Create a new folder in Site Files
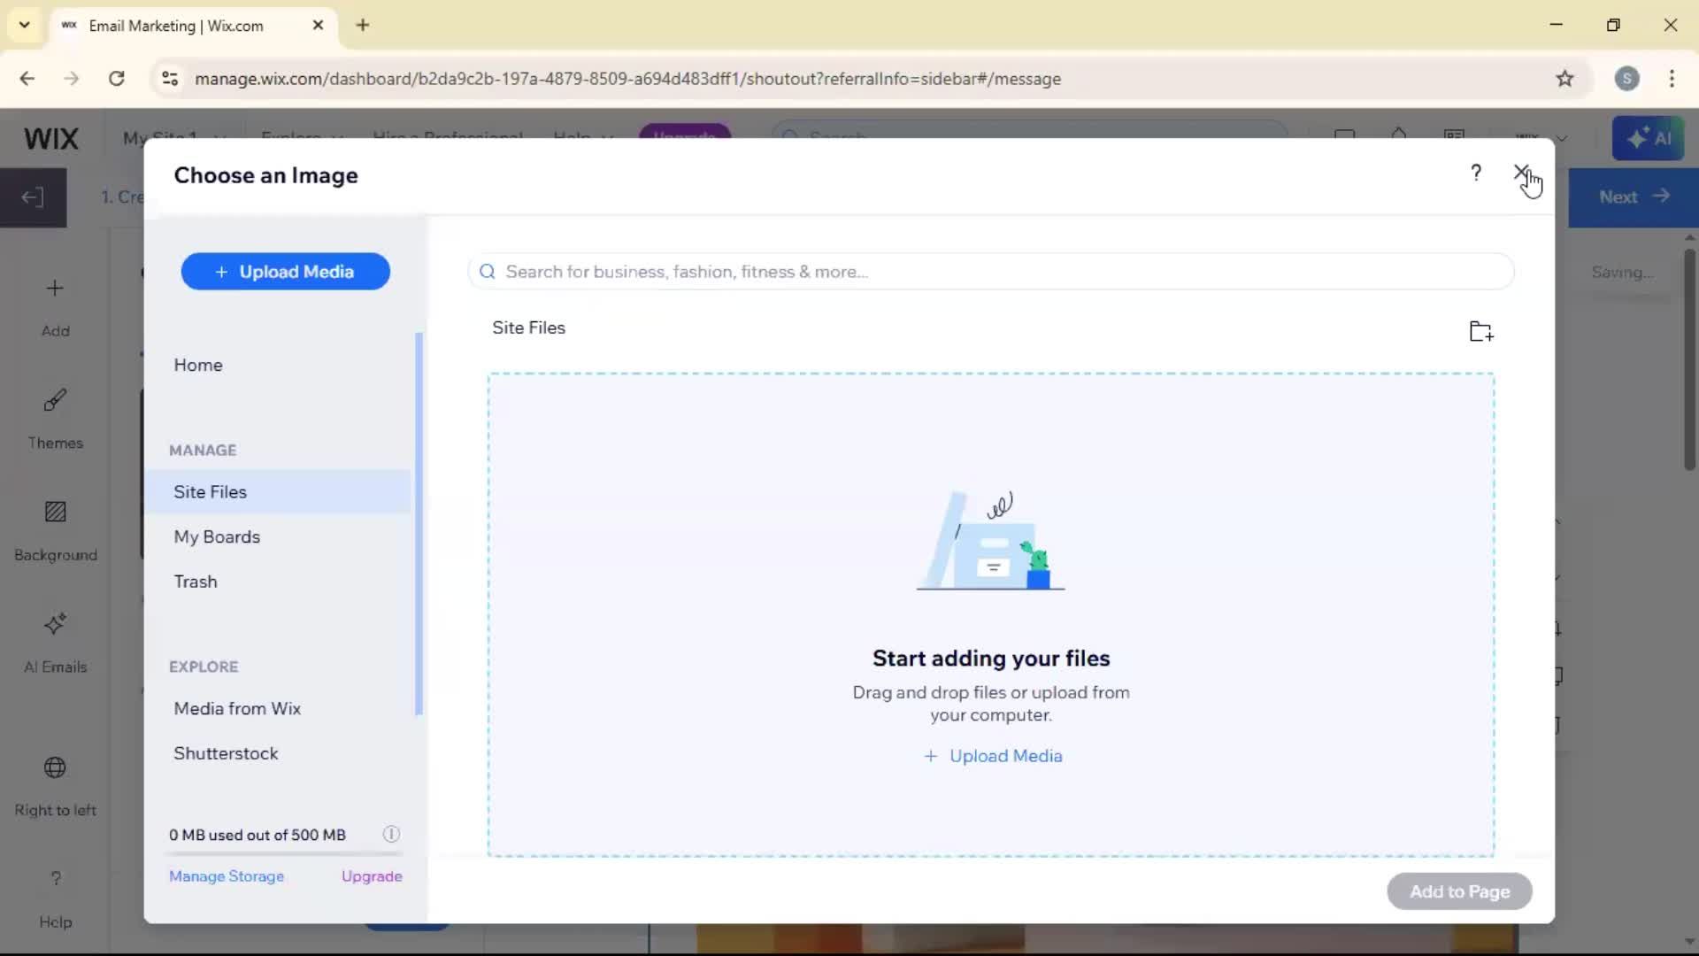The width and height of the screenshot is (1699, 956). (1481, 331)
